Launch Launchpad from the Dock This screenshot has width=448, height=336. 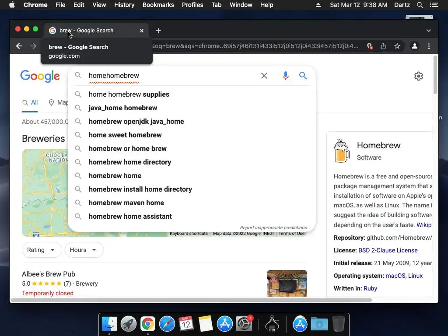tap(129, 324)
